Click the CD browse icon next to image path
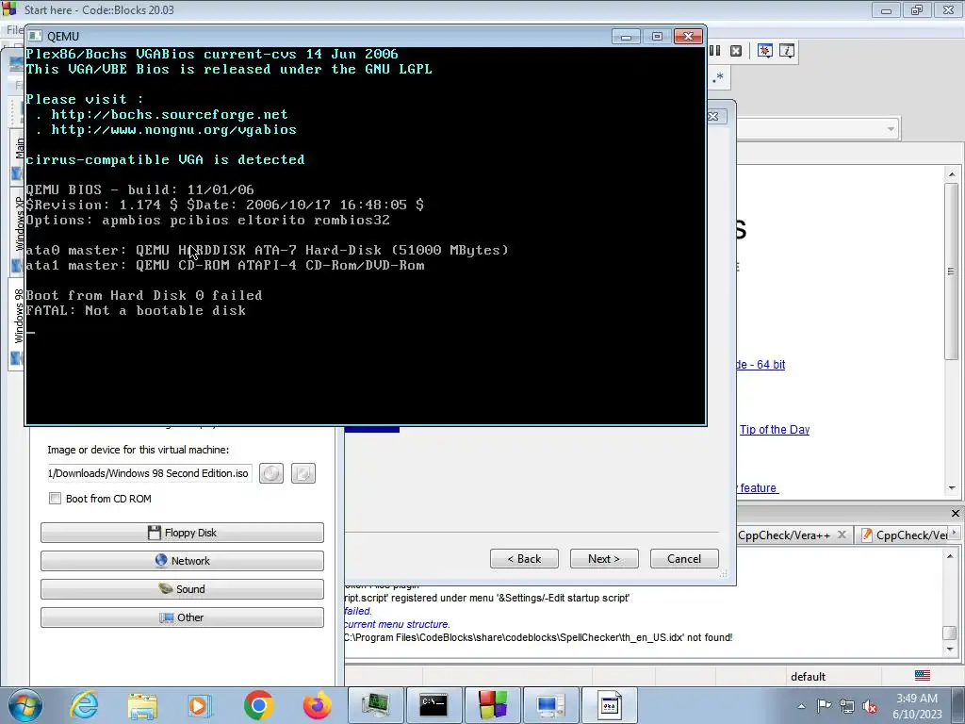965x724 pixels. (x=271, y=473)
